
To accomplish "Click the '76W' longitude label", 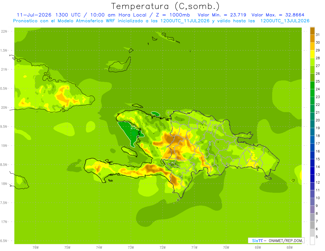I will click(35, 247).
